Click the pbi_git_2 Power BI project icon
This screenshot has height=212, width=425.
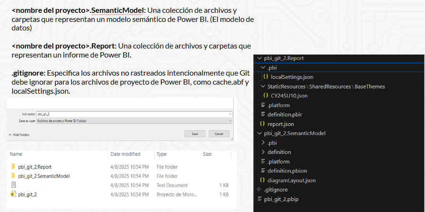point(13,194)
